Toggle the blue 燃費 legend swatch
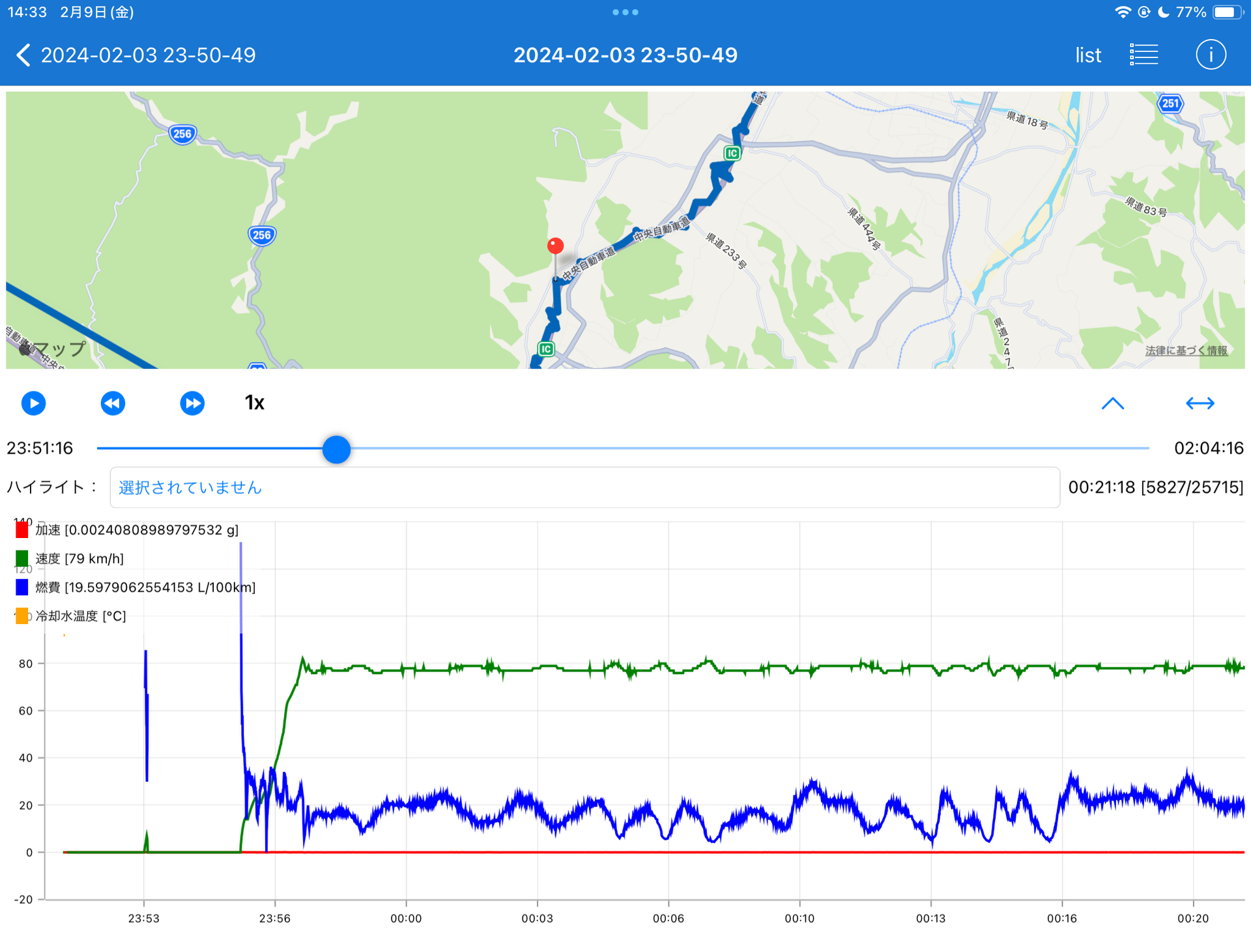Screen dimensions: 1251x938 tap(22, 587)
